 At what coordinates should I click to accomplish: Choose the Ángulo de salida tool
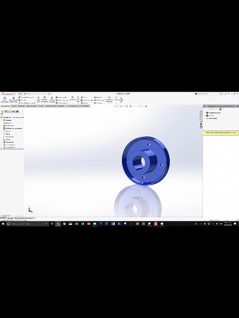click(87, 100)
